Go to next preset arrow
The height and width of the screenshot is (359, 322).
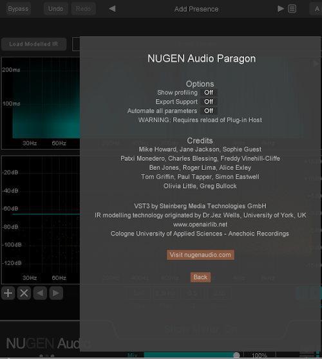pyautogui.click(x=281, y=9)
